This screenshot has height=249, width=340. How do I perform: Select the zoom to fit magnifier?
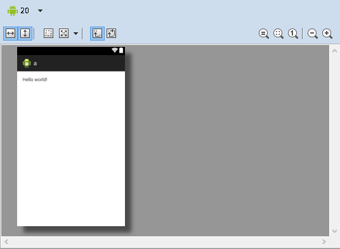pyautogui.click(x=278, y=34)
